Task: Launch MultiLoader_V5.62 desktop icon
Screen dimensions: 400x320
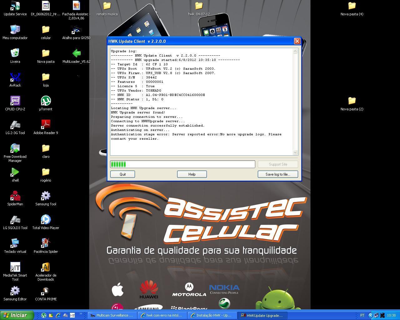Action: click(x=76, y=56)
